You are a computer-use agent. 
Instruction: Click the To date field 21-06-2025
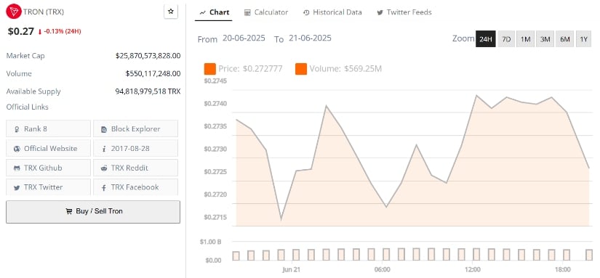pyautogui.click(x=310, y=38)
